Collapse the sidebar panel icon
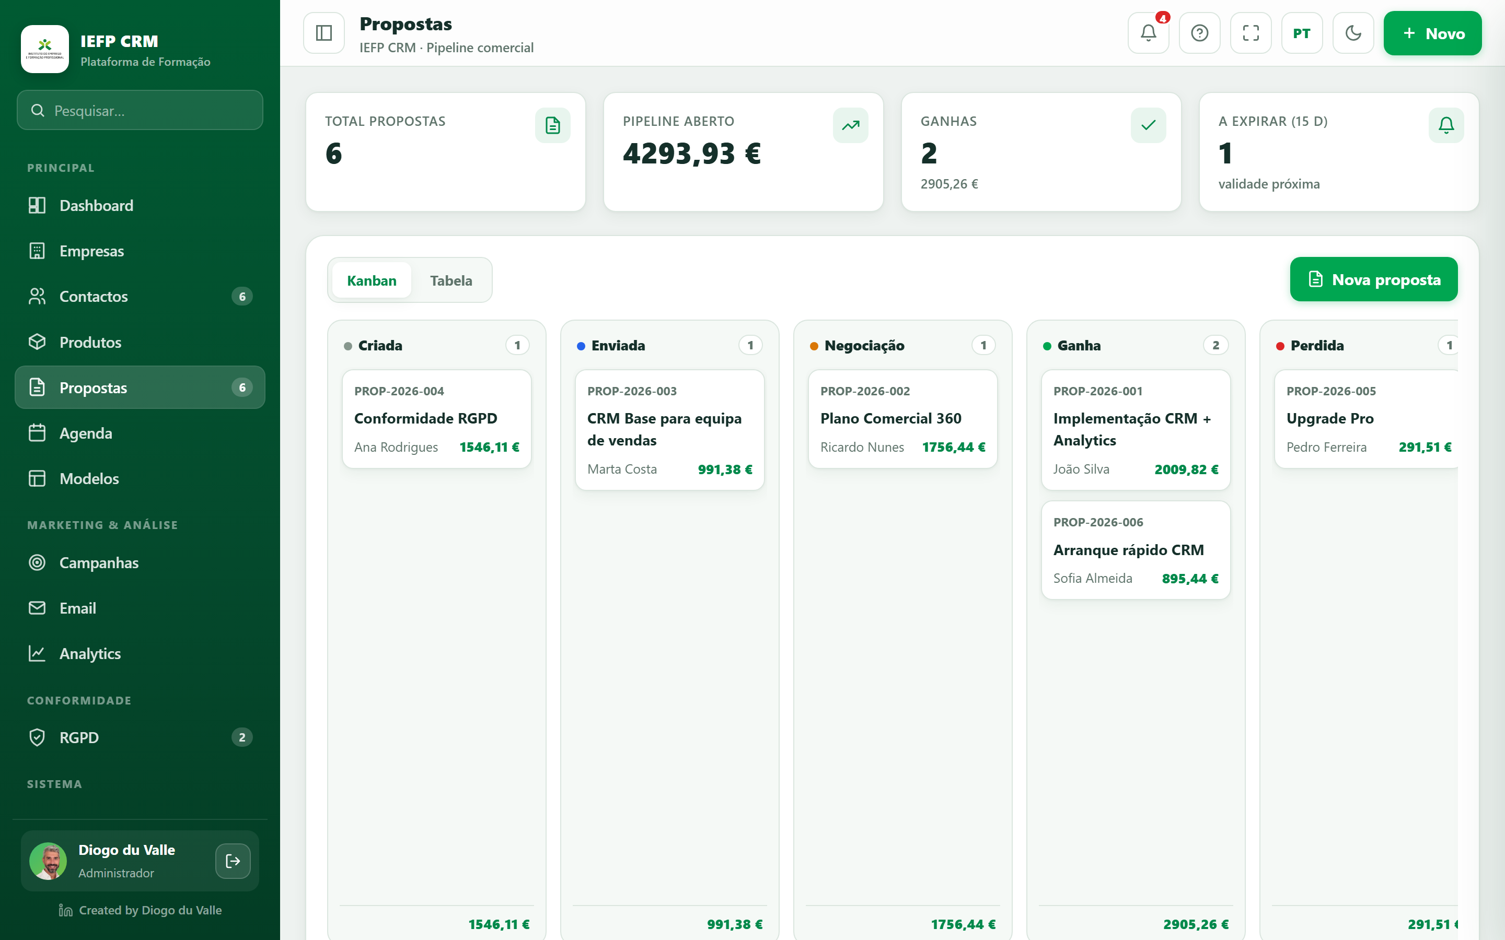Screen dimensions: 1505x940 324,33
